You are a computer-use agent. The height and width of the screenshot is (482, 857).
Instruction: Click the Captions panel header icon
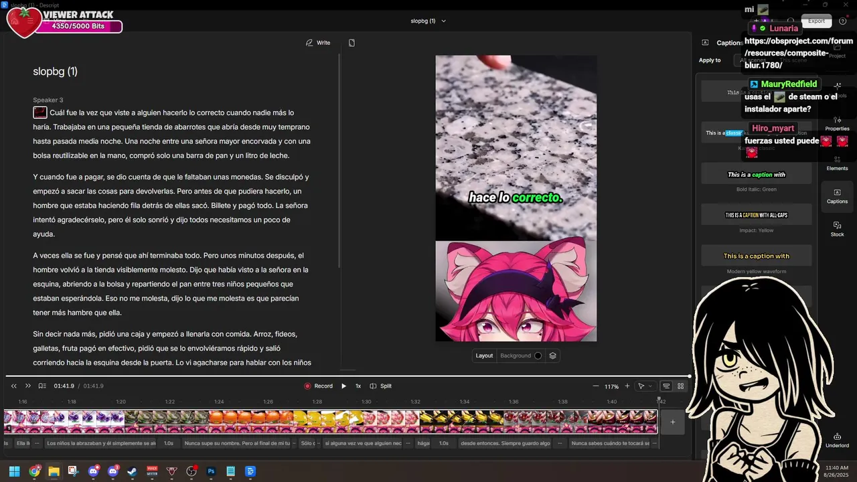tap(705, 42)
